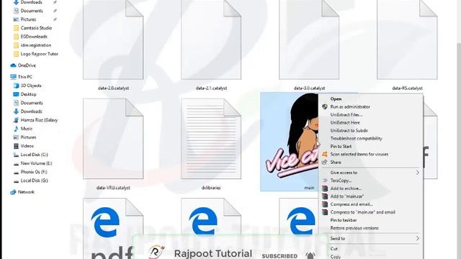Open 3D Objects icon under This PC
The height and width of the screenshot is (259, 461).
[16, 86]
